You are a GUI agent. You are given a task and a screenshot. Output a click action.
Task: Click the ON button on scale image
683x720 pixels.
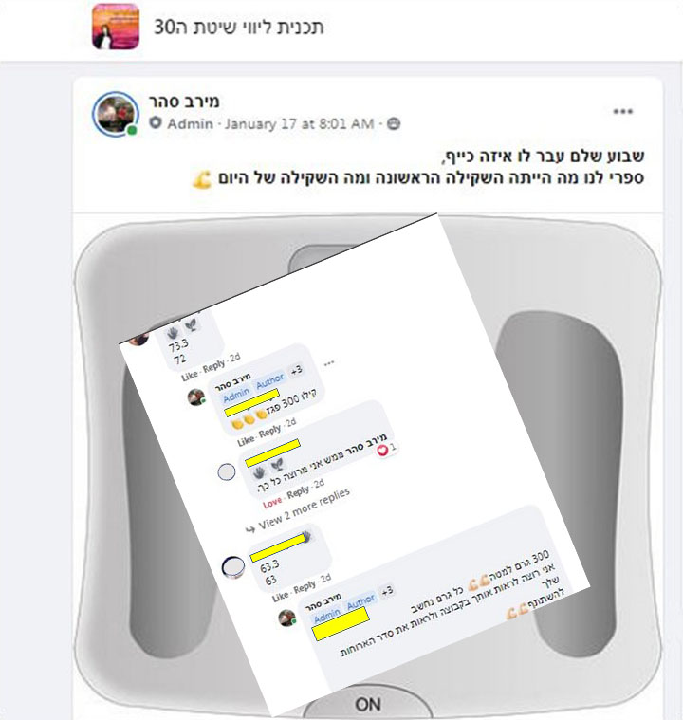[368, 704]
